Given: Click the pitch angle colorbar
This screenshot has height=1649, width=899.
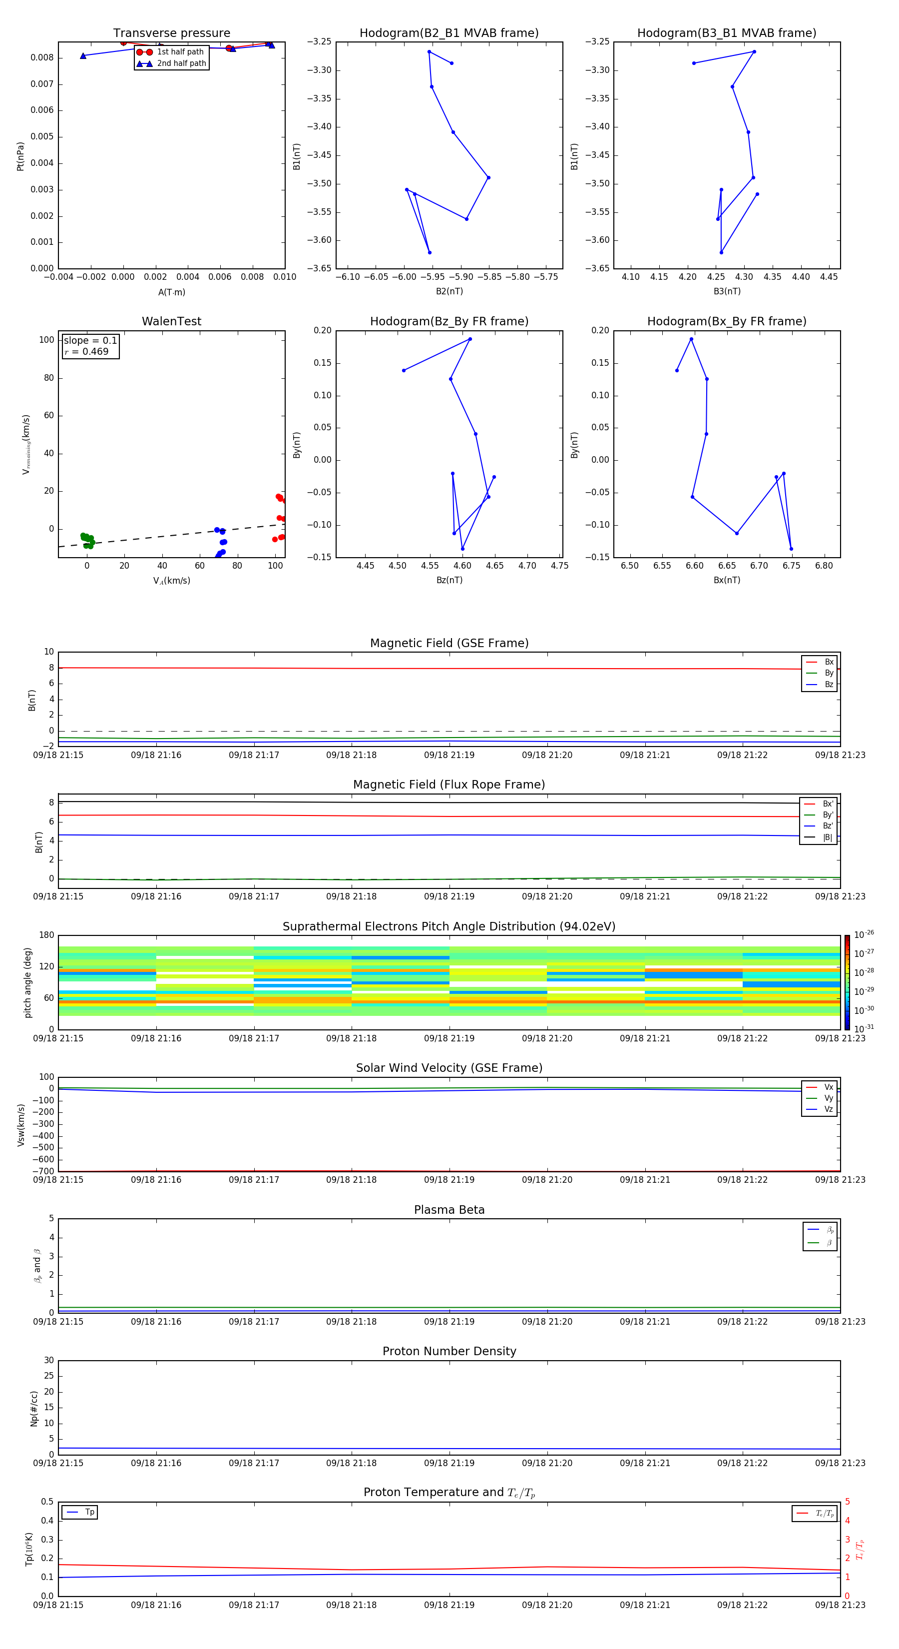Looking at the screenshot, I should tap(847, 982).
